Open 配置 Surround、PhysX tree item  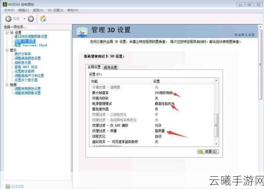click(x=31, y=45)
